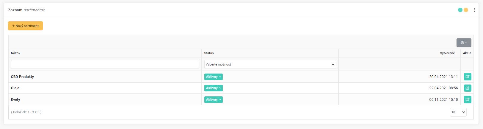Image resolution: width=483 pixels, height=129 pixels.
Task: Click the yellow circle in panel header
Action: tap(466, 10)
